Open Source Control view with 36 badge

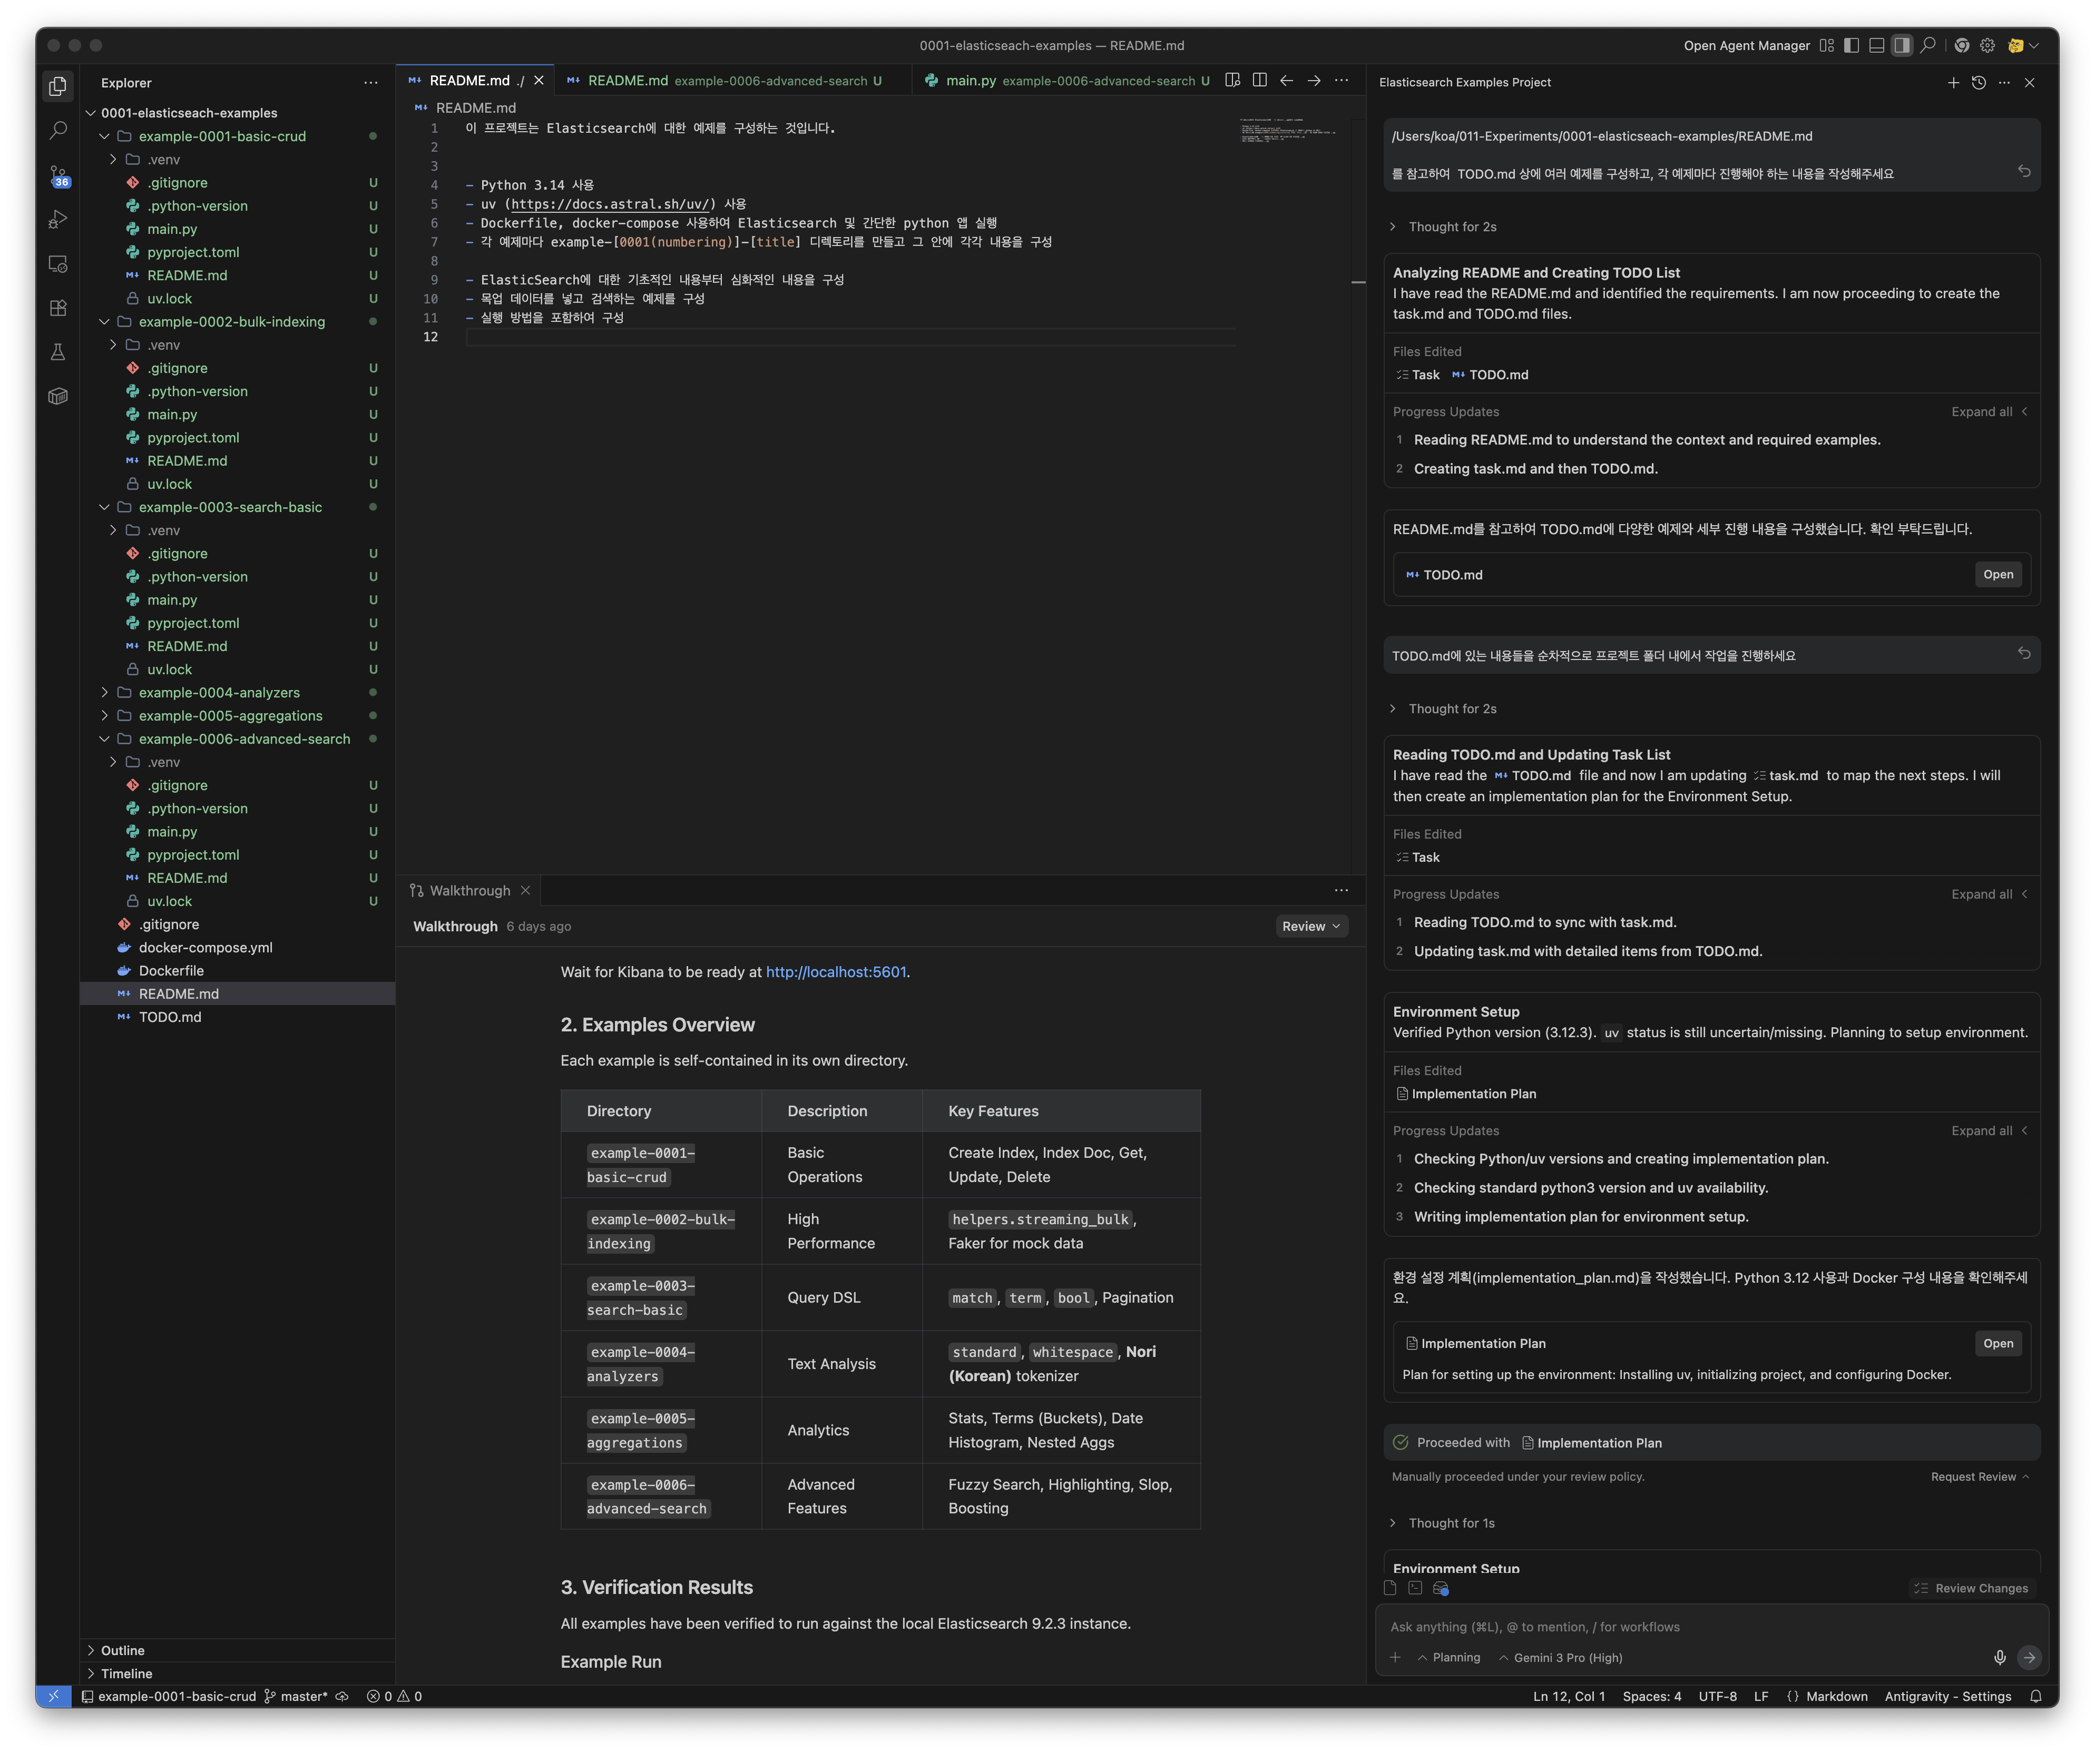(58, 175)
